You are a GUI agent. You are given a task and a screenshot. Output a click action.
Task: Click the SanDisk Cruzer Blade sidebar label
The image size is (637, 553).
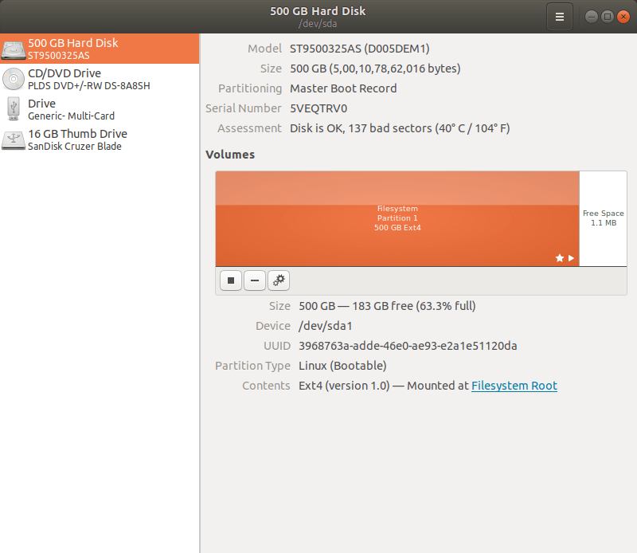[75, 147]
